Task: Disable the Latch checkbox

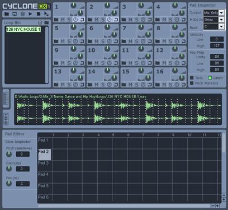Action: click(x=210, y=78)
